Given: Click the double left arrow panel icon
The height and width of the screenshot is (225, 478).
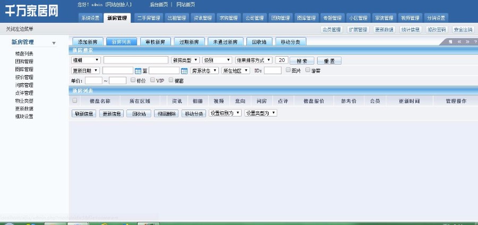Looking at the screenshot, I should (459, 42).
